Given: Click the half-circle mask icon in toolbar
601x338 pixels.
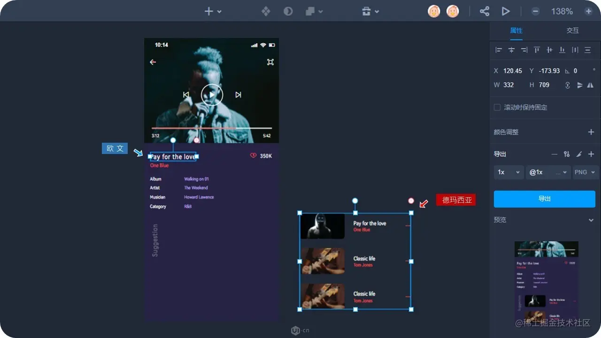Looking at the screenshot, I should coord(288,11).
